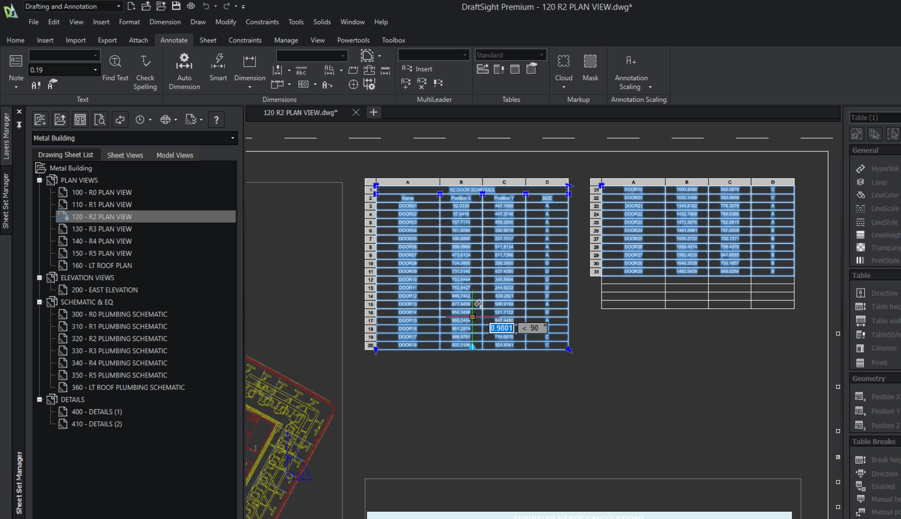
Task: Click the R2 DOOR SCHEDULE title cell
Action: 472,190
